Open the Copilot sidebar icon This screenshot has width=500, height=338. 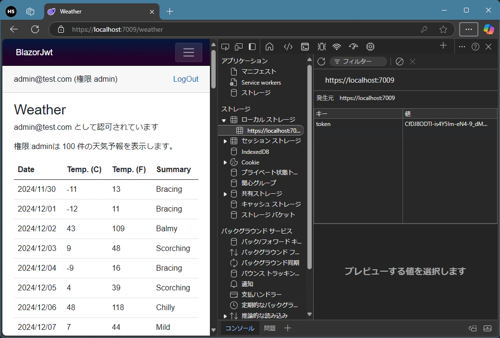pos(488,29)
